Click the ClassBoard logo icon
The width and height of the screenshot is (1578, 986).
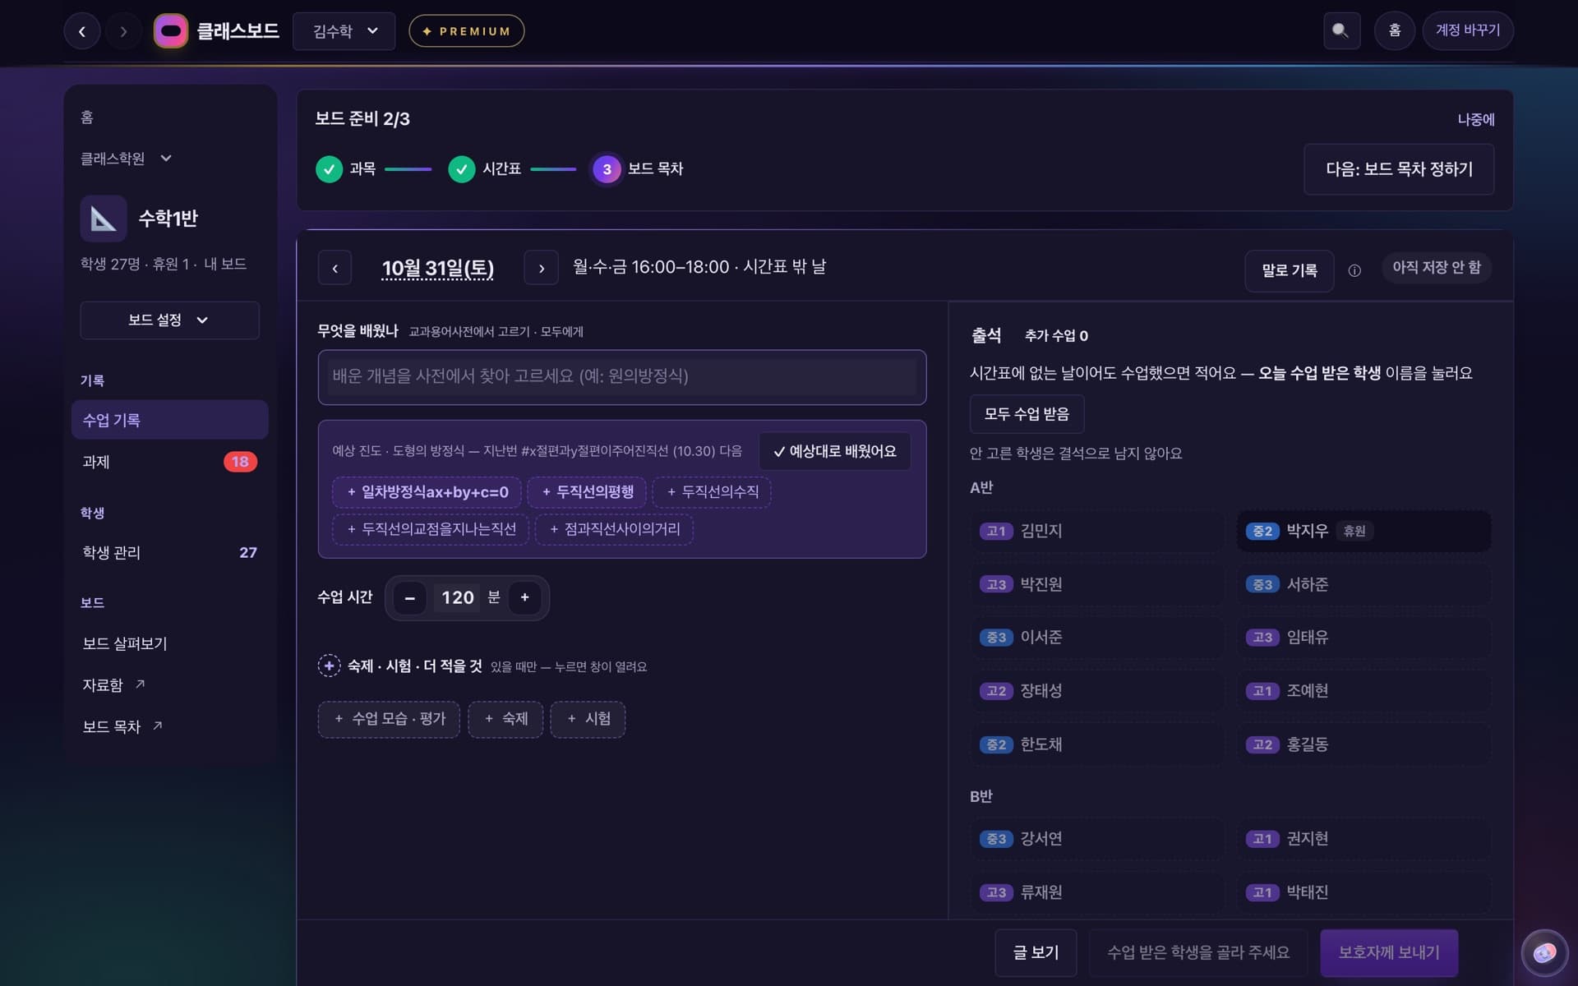tap(171, 31)
